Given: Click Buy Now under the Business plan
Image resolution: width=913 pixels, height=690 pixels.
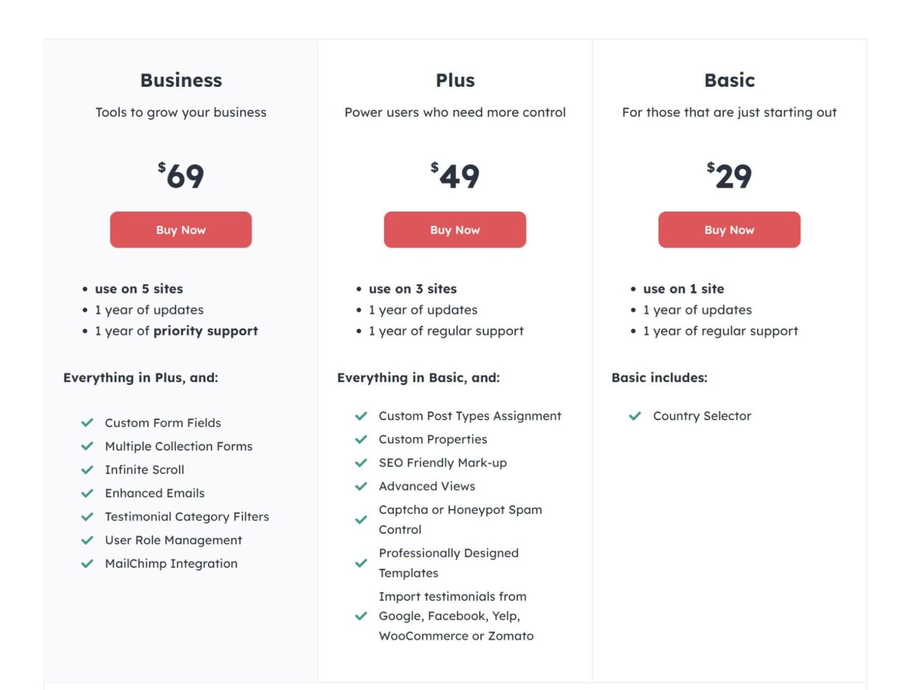Looking at the screenshot, I should 181,229.
